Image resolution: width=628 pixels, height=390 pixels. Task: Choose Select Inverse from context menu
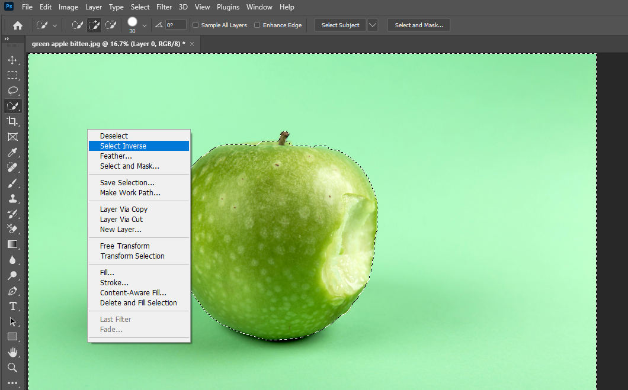139,146
